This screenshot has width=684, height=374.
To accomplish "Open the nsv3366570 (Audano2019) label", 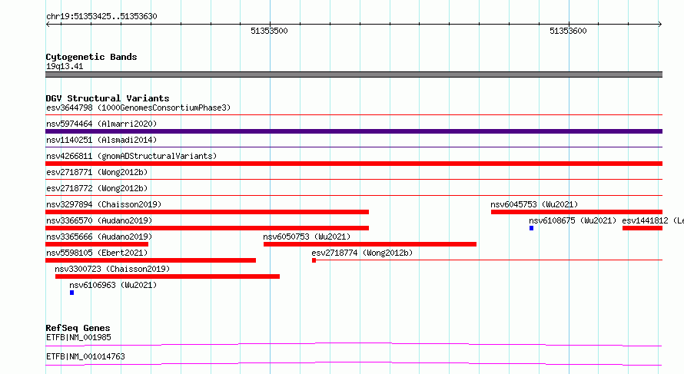I will (99, 220).
